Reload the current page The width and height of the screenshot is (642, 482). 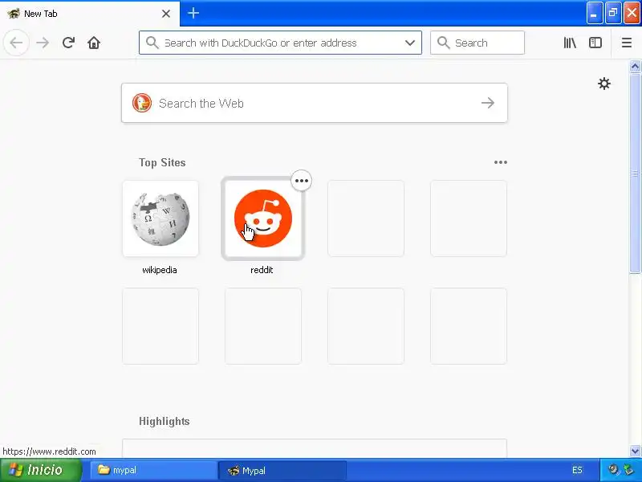pyautogui.click(x=68, y=43)
